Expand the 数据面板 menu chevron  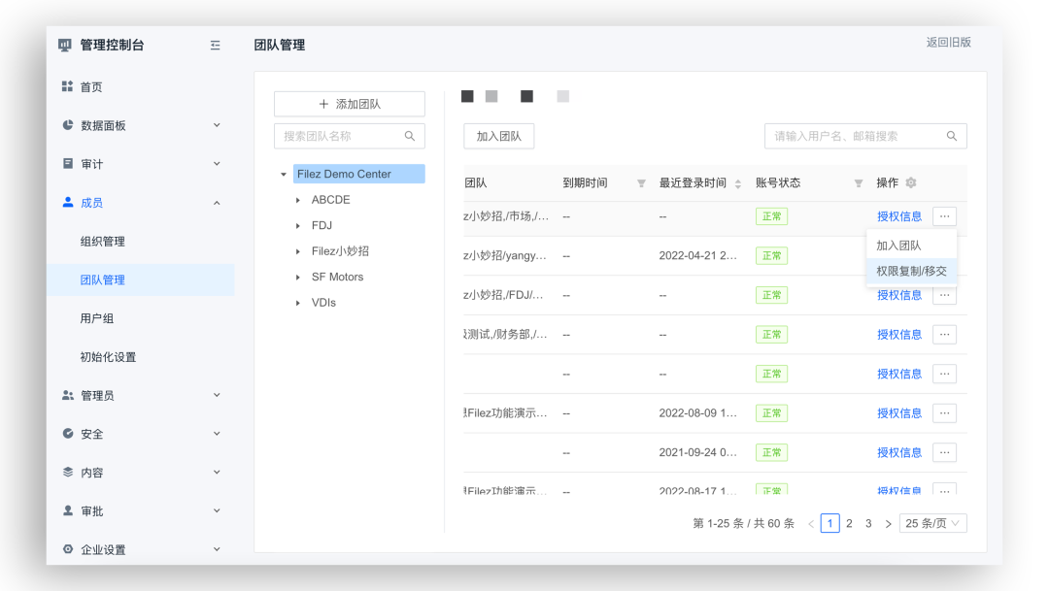pyautogui.click(x=217, y=125)
